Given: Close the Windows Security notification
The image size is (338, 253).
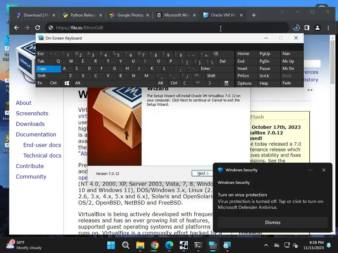Looking at the screenshot, I should 323,170.
